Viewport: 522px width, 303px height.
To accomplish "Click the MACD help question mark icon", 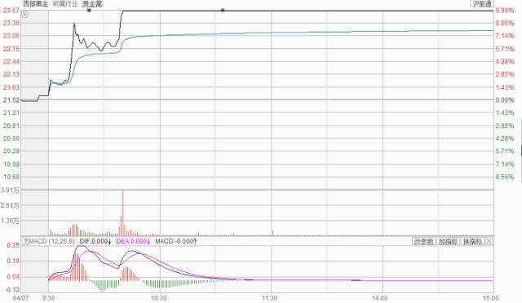I will click(x=25, y=241).
